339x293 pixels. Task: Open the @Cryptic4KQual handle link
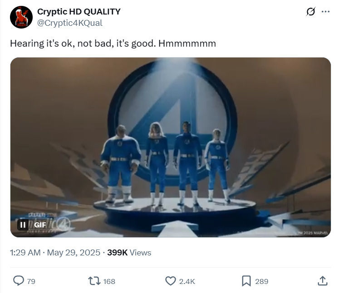[x=69, y=23]
